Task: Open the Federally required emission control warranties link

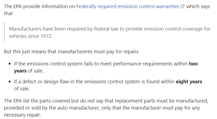Action: coord(128,6)
